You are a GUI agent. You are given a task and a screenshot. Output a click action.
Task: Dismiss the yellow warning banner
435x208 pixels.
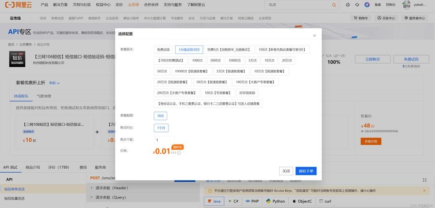(x=424, y=190)
